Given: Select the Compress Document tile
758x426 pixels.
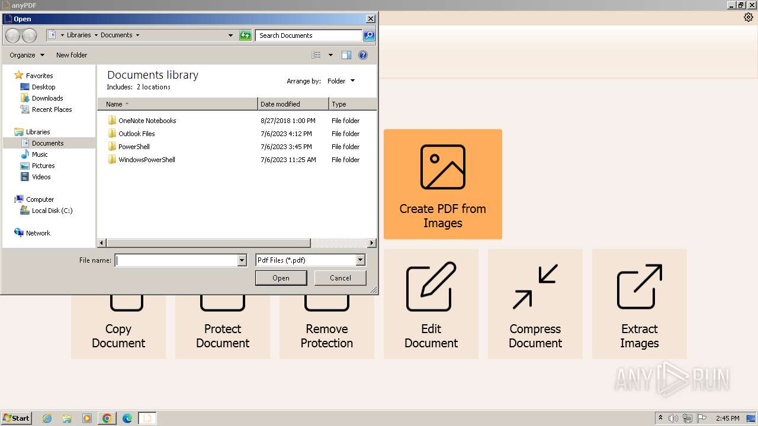Looking at the screenshot, I should (535, 304).
